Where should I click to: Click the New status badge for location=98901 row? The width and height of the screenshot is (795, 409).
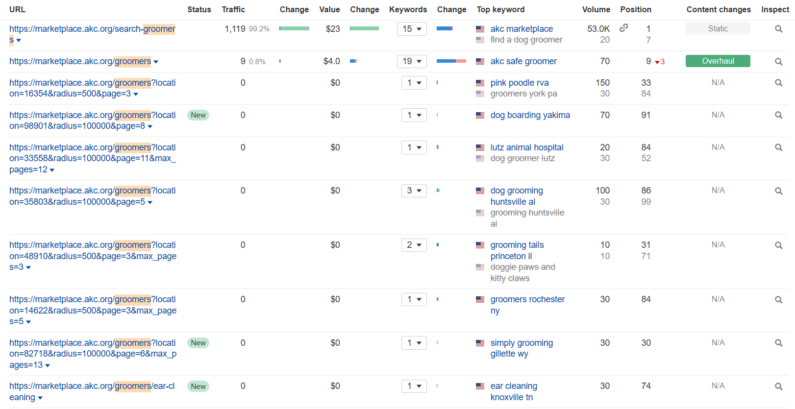click(x=198, y=115)
